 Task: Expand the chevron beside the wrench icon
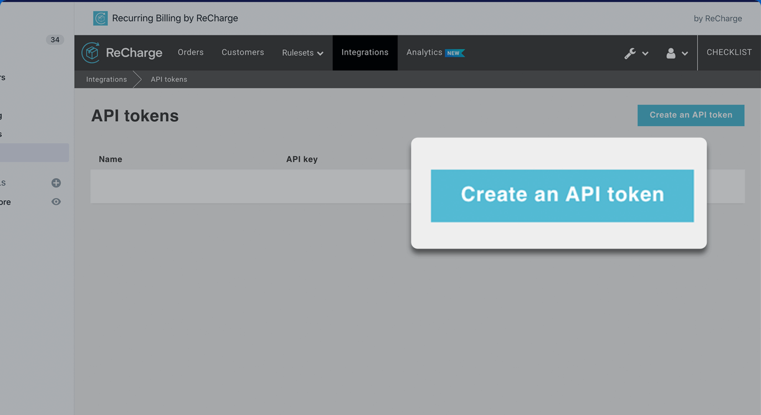pyautogui.click(x=645, y=54)
